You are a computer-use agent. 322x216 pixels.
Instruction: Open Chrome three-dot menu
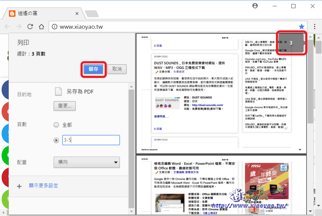coord(314,27)
